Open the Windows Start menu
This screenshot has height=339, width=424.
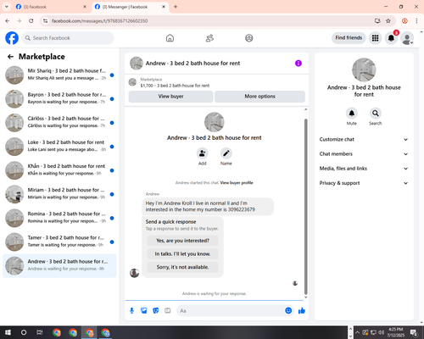point(8,332)
